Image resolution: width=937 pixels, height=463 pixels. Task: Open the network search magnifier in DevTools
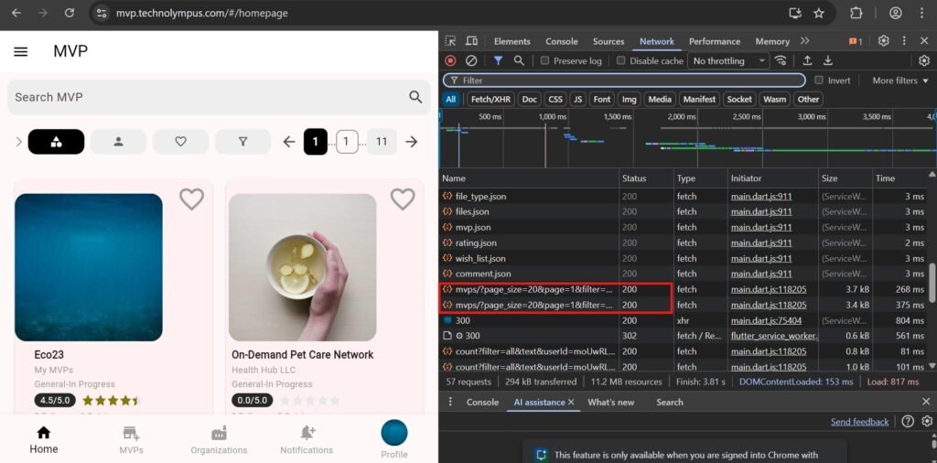point(519,60)
